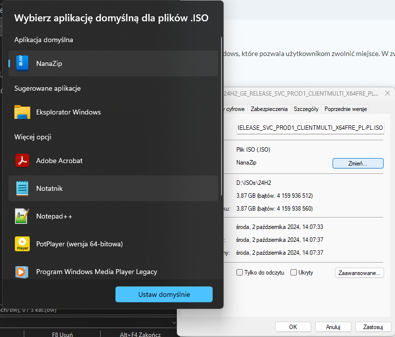Viewport: 395px width, 337px height.
Task: Select the Notatnik notepad icon
Action: pos(22,188)
